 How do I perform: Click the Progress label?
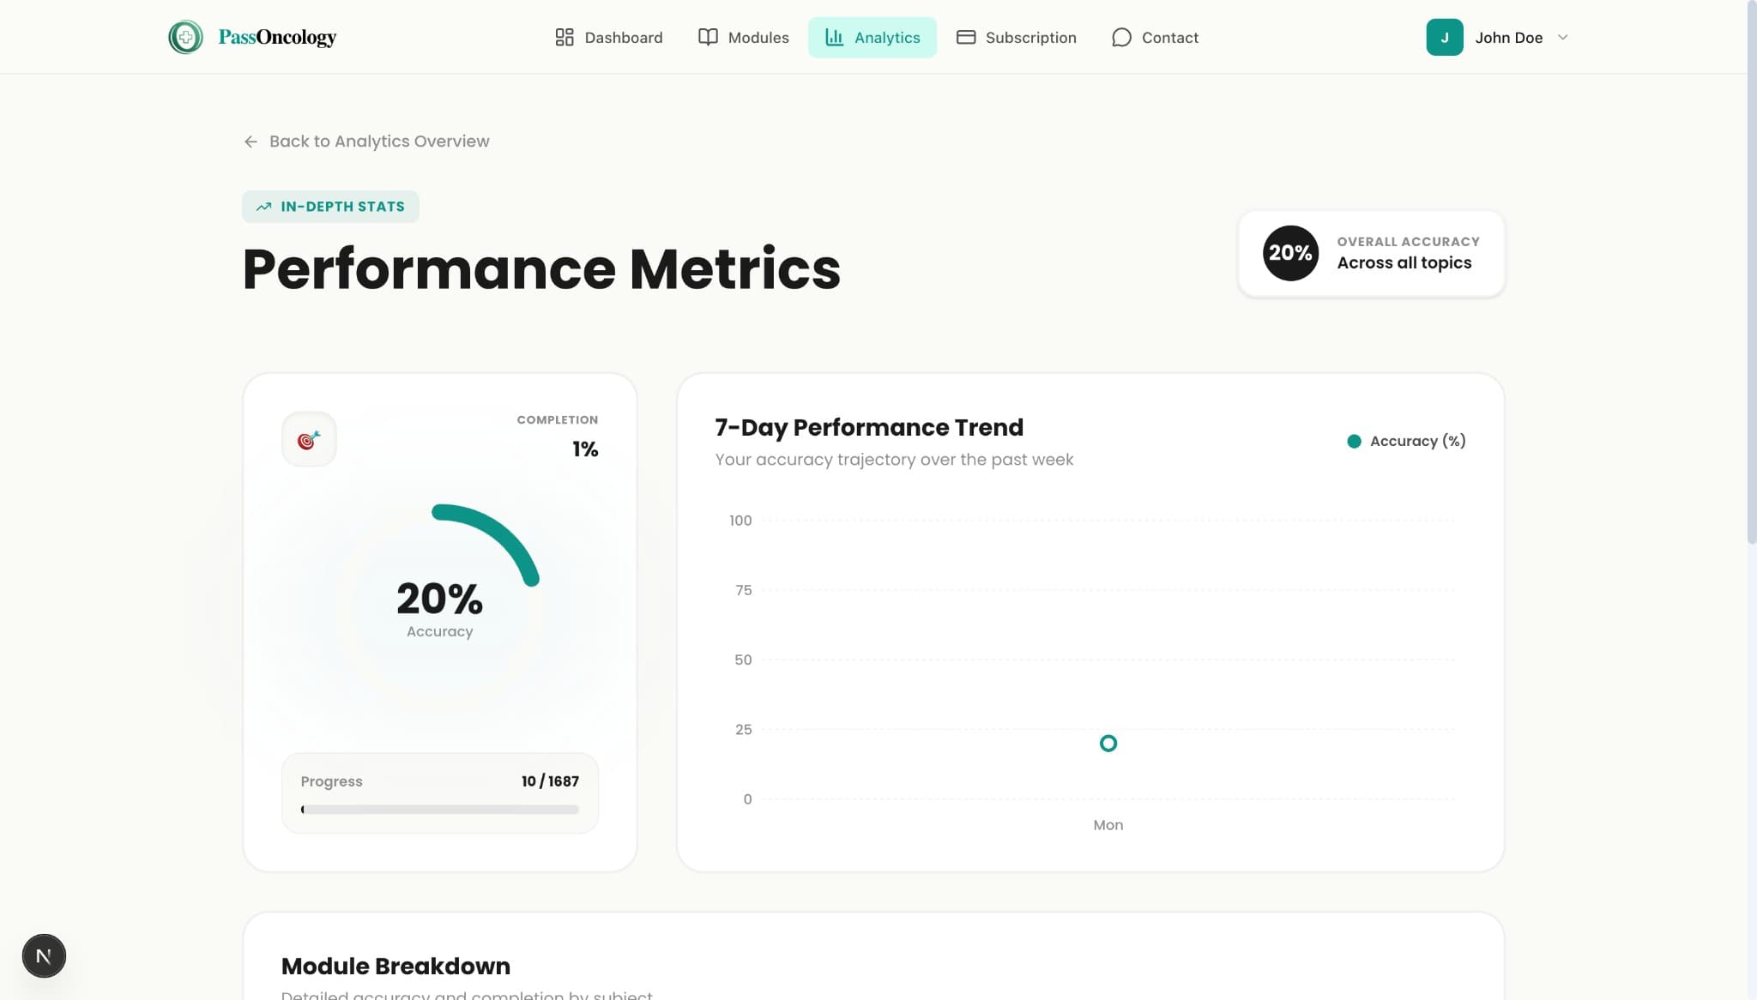331,781
